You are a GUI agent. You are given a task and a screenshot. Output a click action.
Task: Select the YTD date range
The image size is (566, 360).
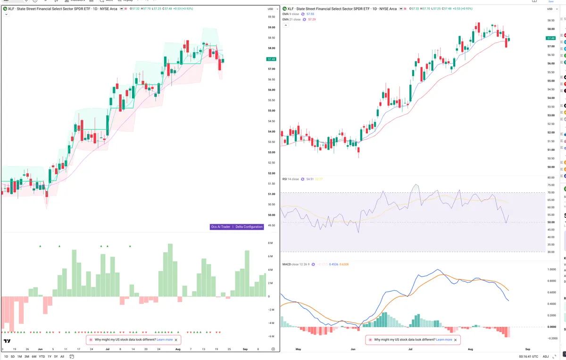(x=42, y=357)
